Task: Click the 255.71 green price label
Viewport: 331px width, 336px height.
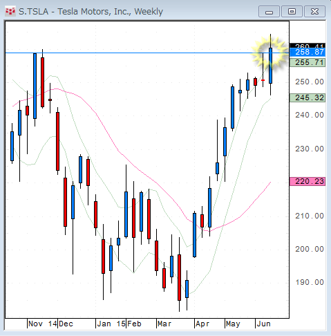Action: click(308, 62)
